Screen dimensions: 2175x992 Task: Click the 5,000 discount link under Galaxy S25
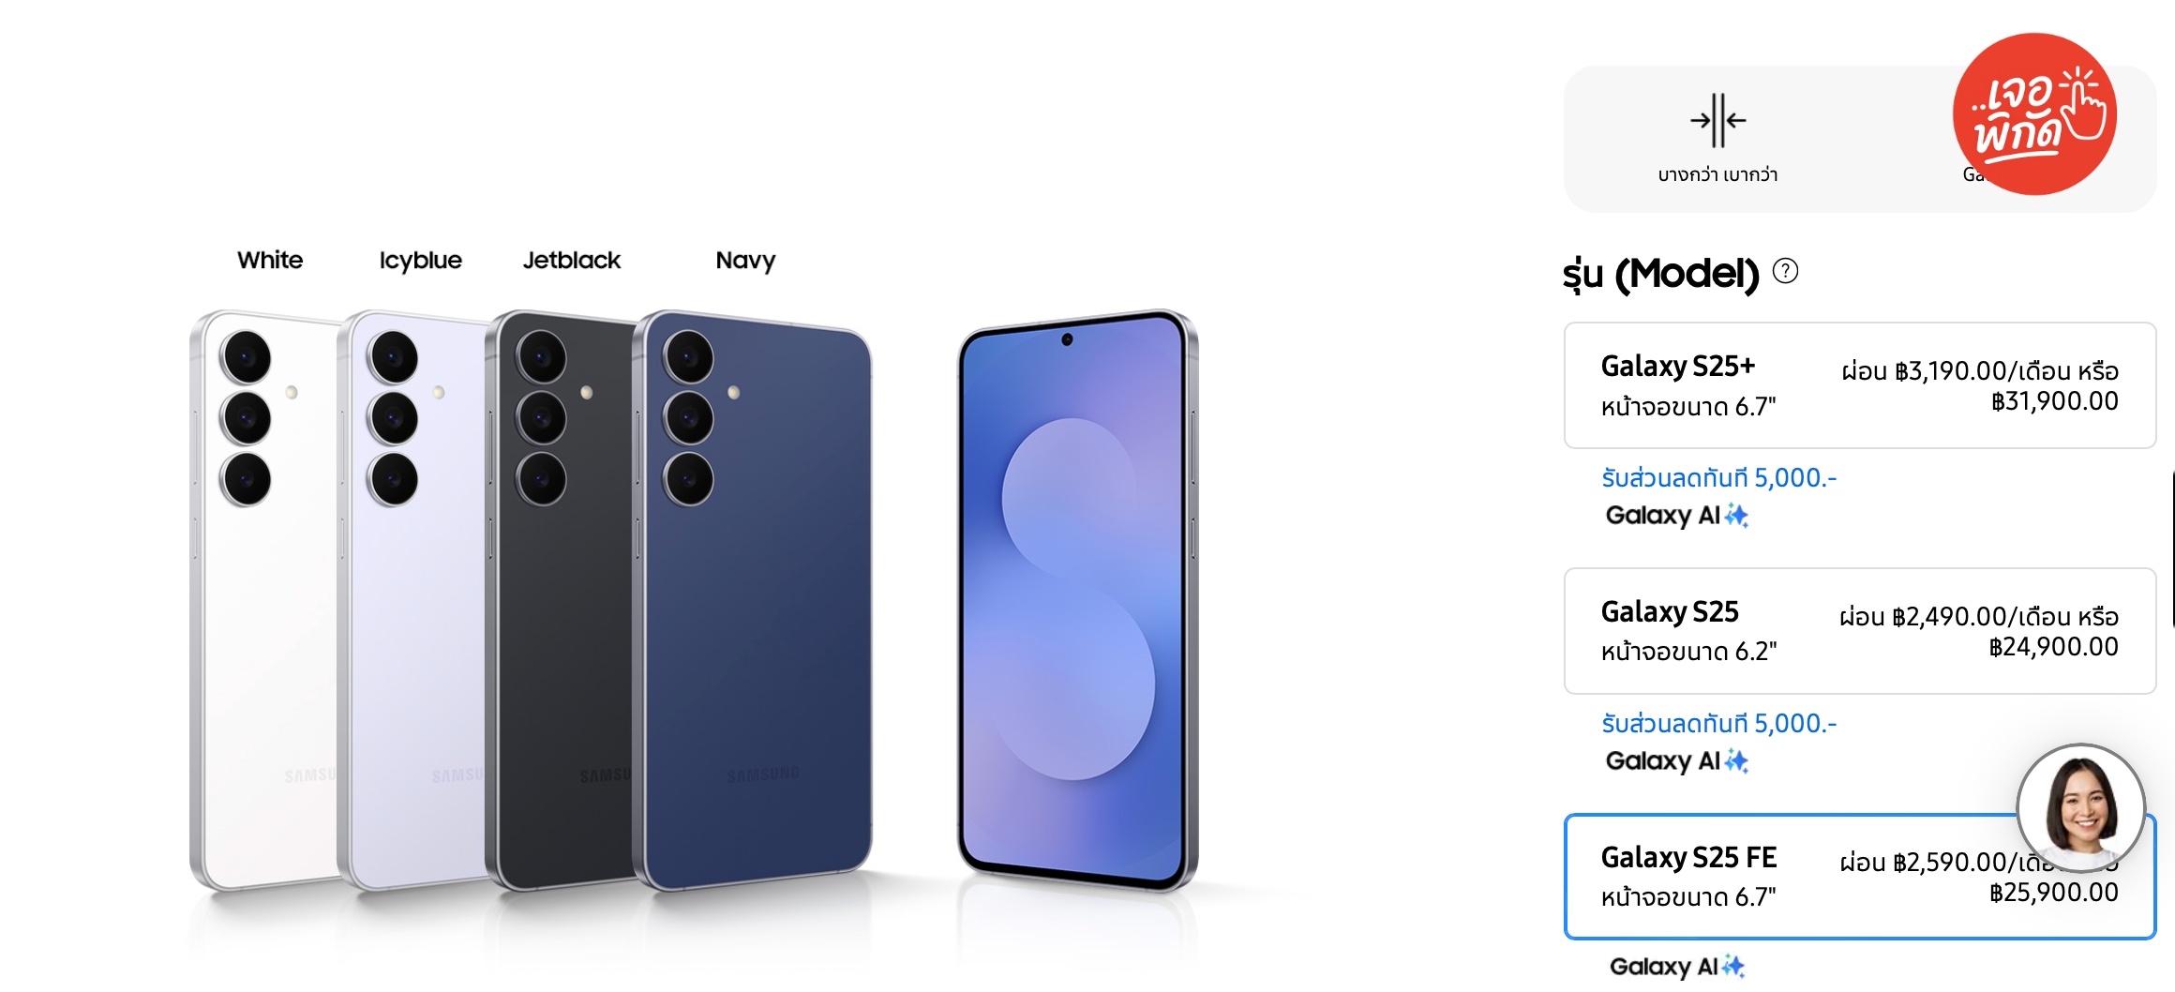[x=1718, y=724]
